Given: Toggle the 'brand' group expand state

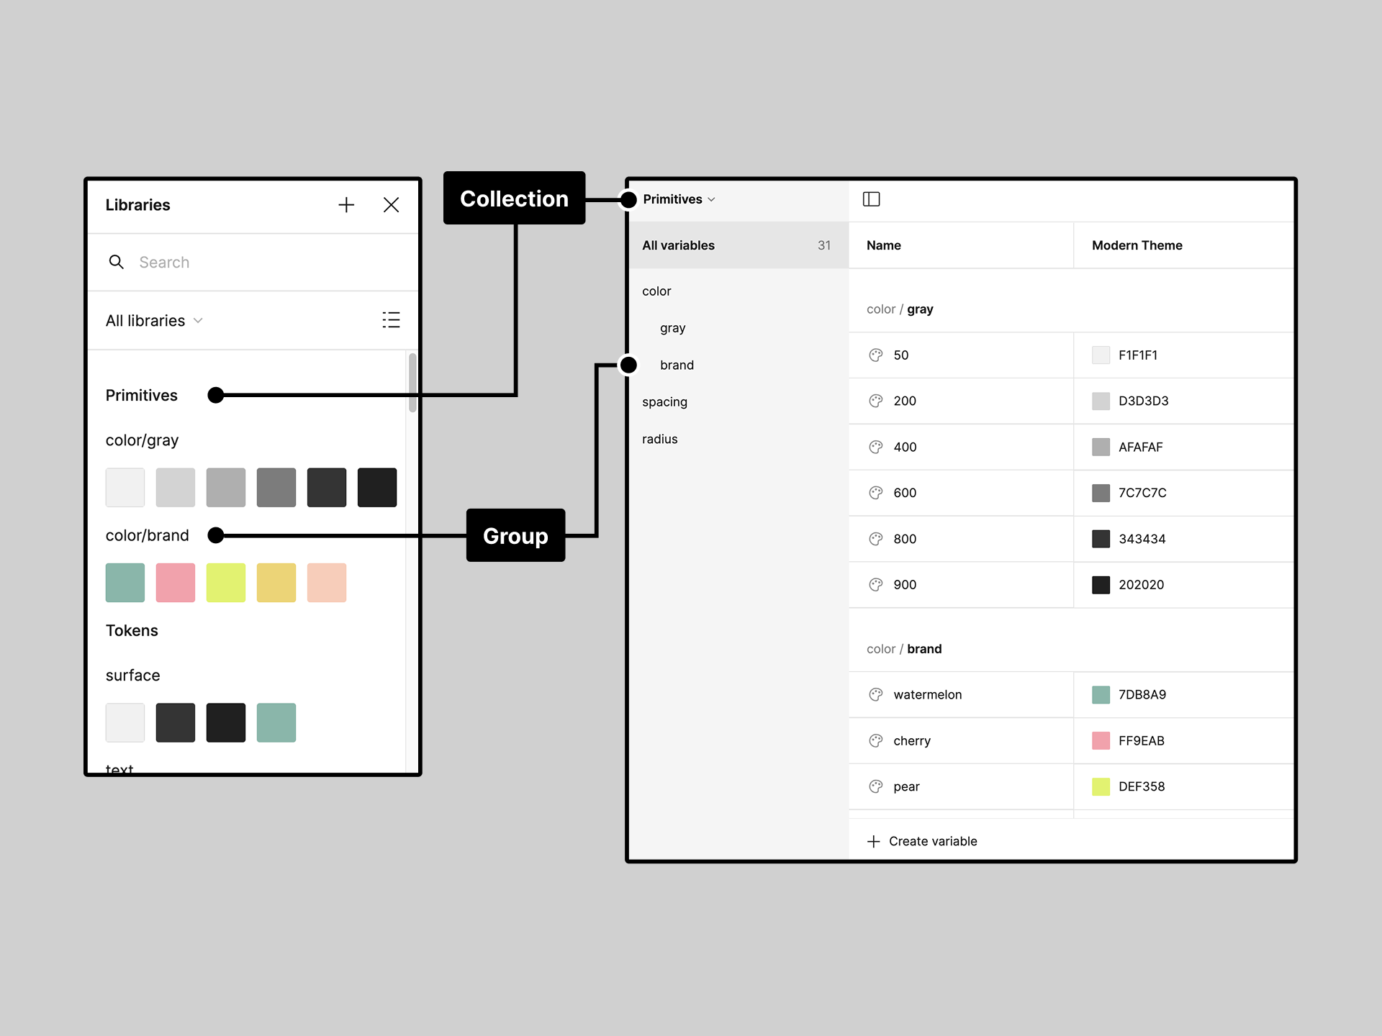Looking at the screenshot, I should [674, 363].
